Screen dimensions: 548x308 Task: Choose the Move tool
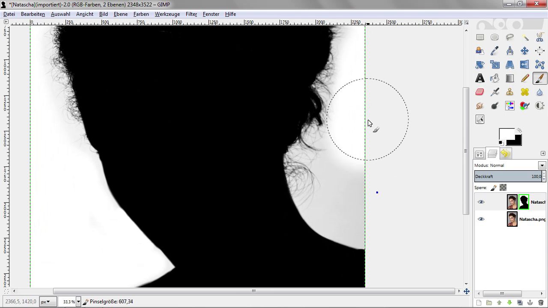[x=524, y=51]
